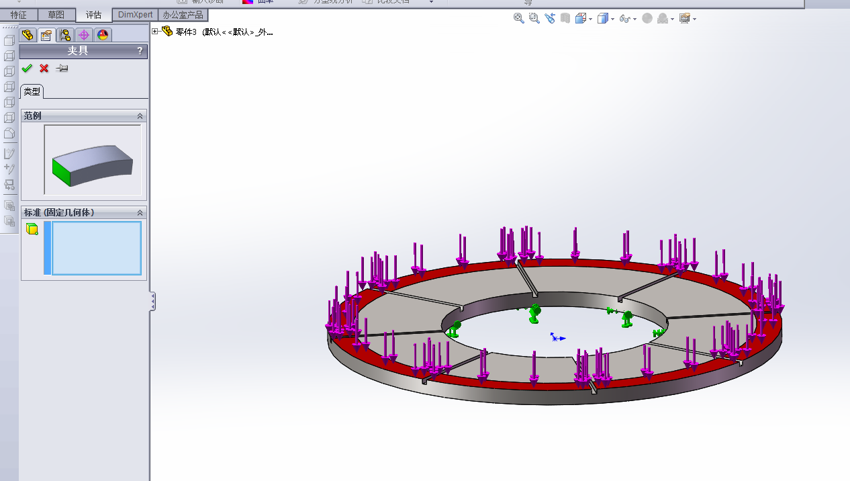Collapse the left panel using splitter handle
This screenshot has height=481, width=850.
pos(152,301)
